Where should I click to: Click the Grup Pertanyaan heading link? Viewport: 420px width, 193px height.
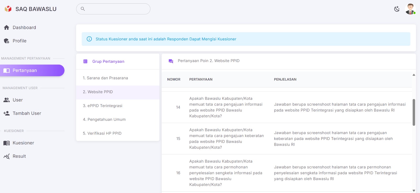108,62
